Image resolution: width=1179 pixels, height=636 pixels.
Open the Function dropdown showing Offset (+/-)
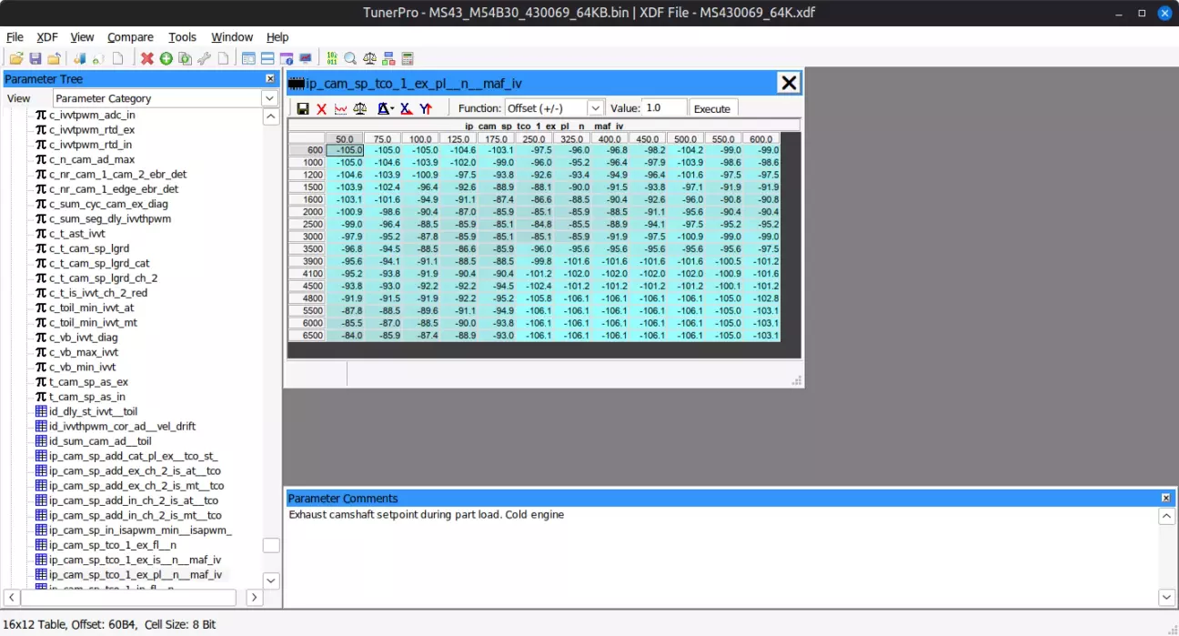(554, 108)
